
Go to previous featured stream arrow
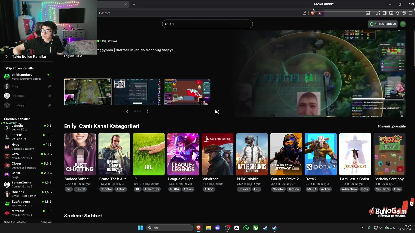(x=127, y=111)
